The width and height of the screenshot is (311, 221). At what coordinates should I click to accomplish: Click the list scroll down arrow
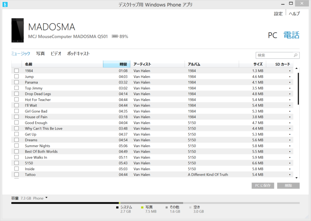tap(297, 178)
